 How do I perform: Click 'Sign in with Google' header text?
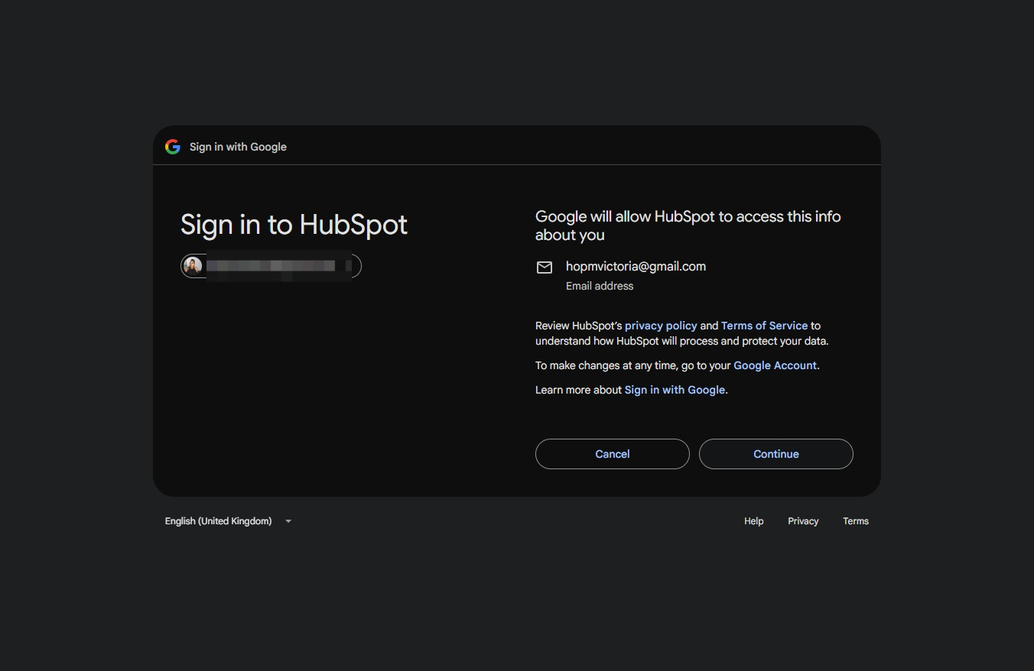coord(238,147)
